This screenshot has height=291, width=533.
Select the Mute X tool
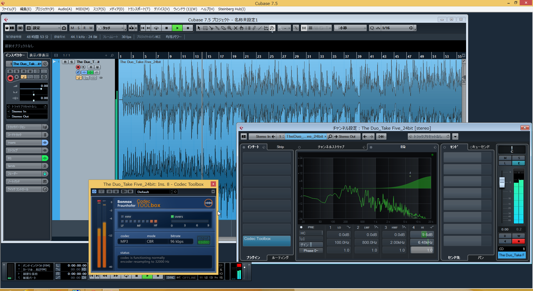click(236, 28)
